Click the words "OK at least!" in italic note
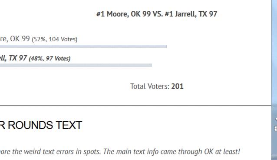277x160 pixels. [x=222, y=152]
